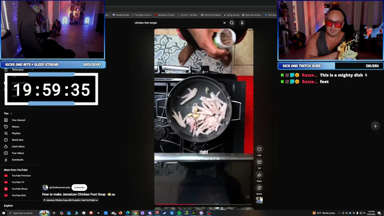Image resolution: width=384 pixels, height=216 pixels.
Task: Open The Higher Lower Game bookmark
Action: coord(142,15)
